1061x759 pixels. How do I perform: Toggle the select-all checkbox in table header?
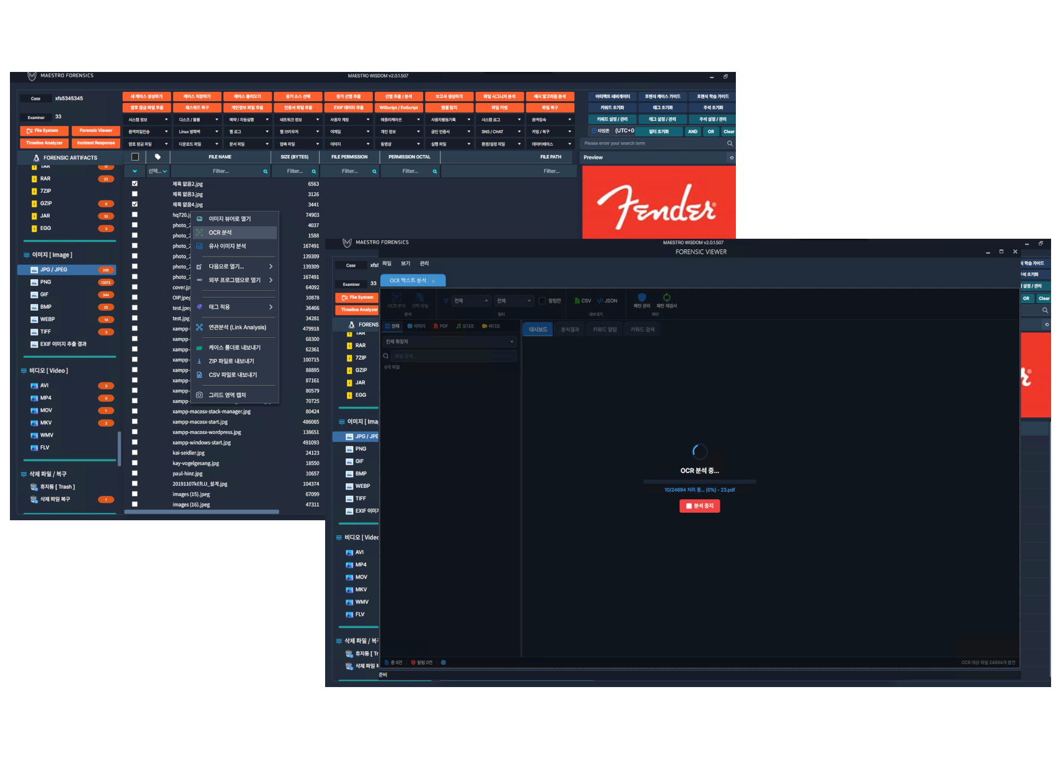(x=135, y=157)
